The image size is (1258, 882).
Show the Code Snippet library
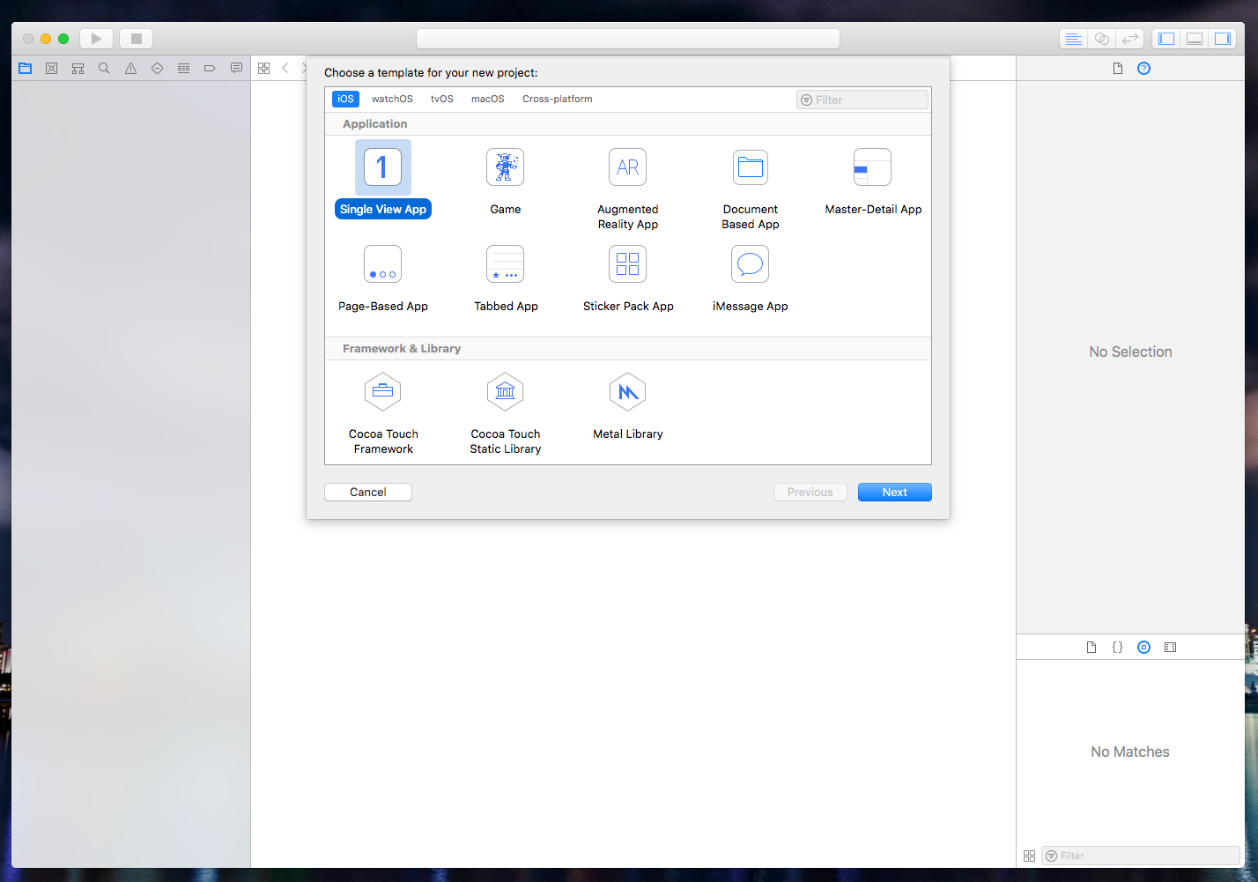(1117, 647)
